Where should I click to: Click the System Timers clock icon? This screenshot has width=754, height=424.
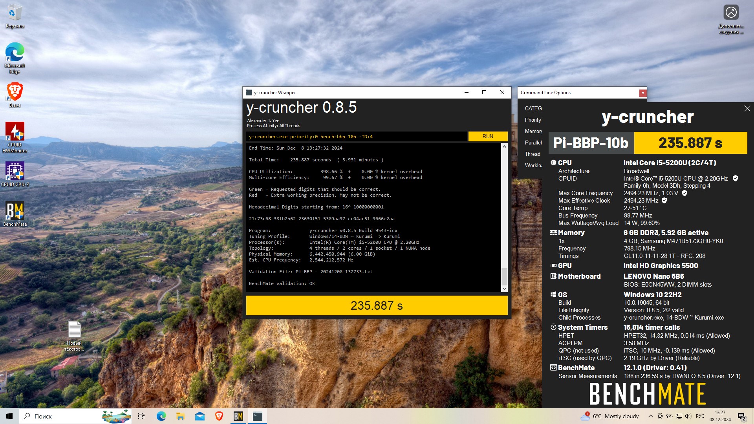[x=553, y=327]
